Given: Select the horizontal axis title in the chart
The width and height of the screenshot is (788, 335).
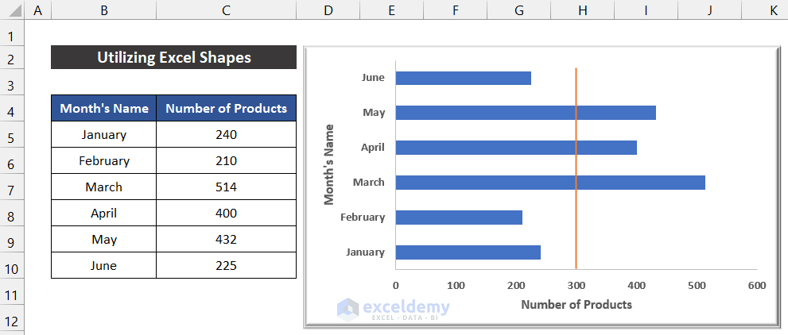Looking at the screenshot, I should (x=576, y=304).
